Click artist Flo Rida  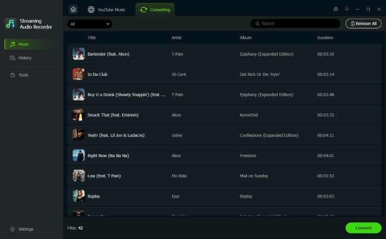click(x=179, y=176)
